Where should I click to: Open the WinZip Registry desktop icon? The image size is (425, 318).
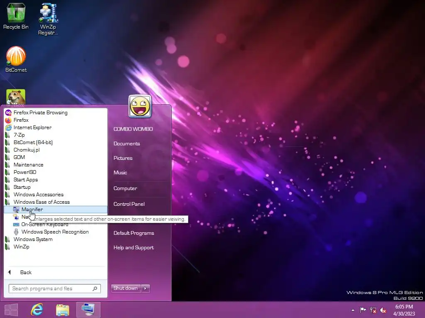48,19
